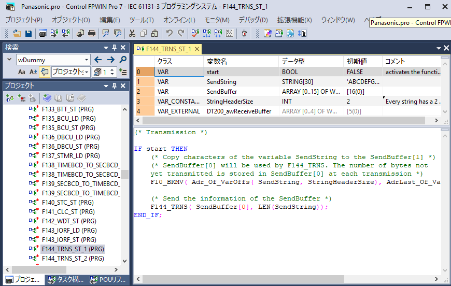Open 検索 panel options triangle menu
The width and height of the screenshot is (451, 286).
106,48
